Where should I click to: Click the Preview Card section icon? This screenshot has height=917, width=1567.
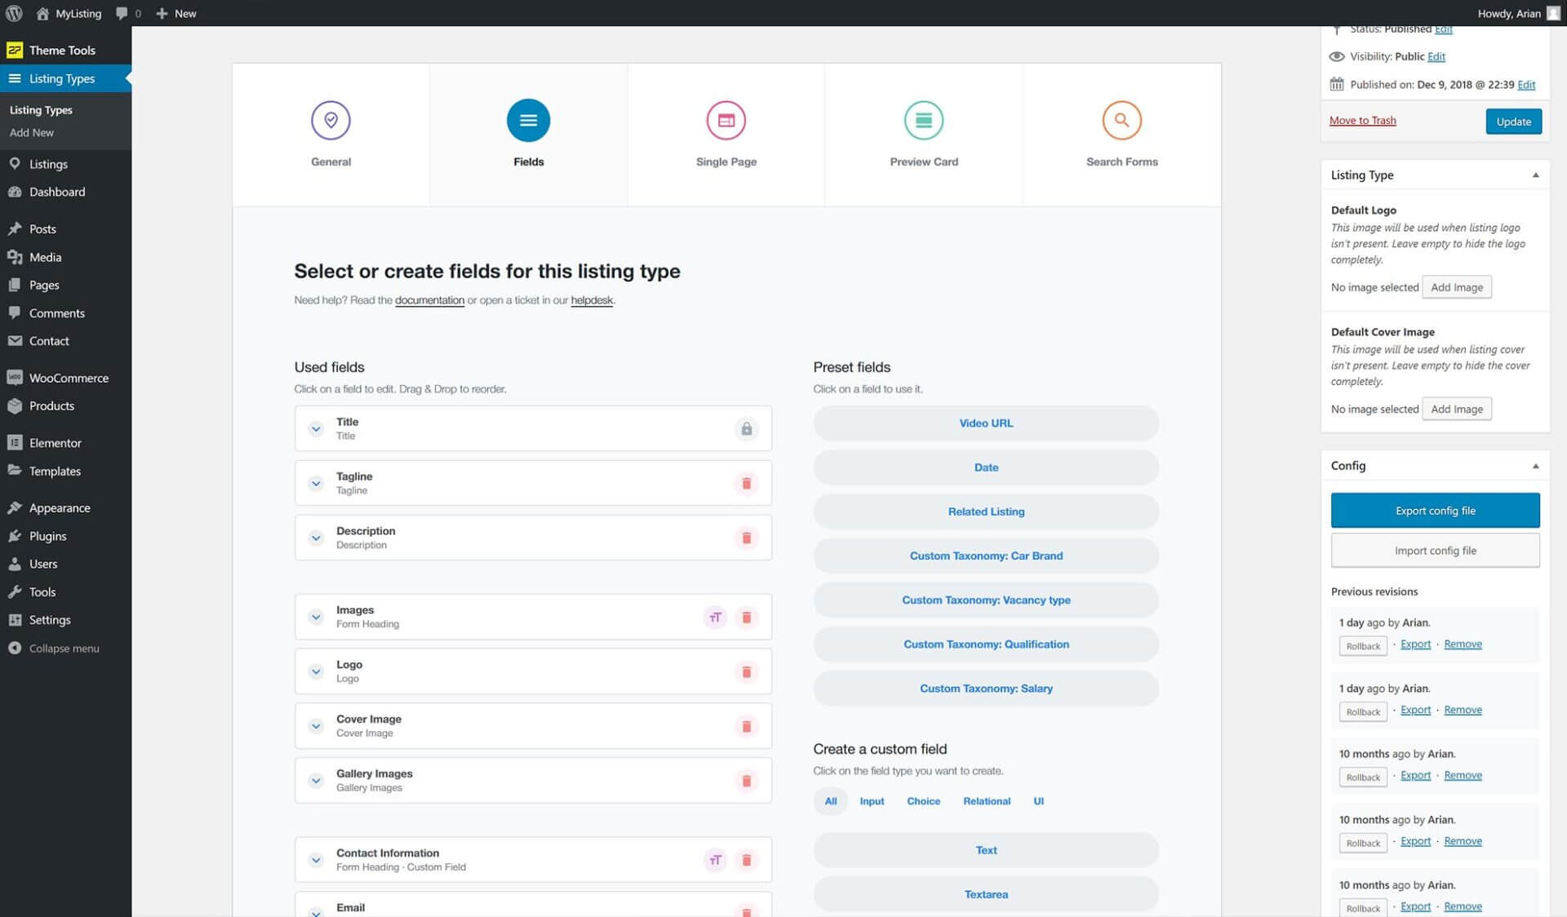pyautogui.click(x=923, y=119)
